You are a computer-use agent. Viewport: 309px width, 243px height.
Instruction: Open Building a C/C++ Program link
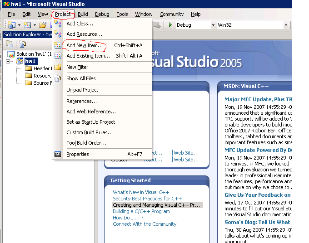click(x=141, y=211)
